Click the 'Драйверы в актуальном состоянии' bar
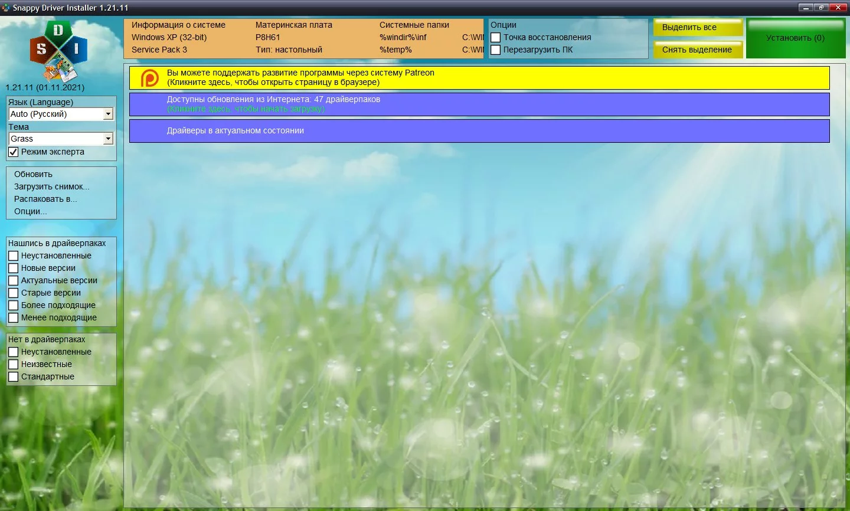The image size is (850, 511). click(479, 131)
